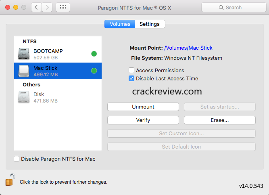Click the Windows NT Filesystem text
This screenshot has width=269, height=195.
[193, 58]
